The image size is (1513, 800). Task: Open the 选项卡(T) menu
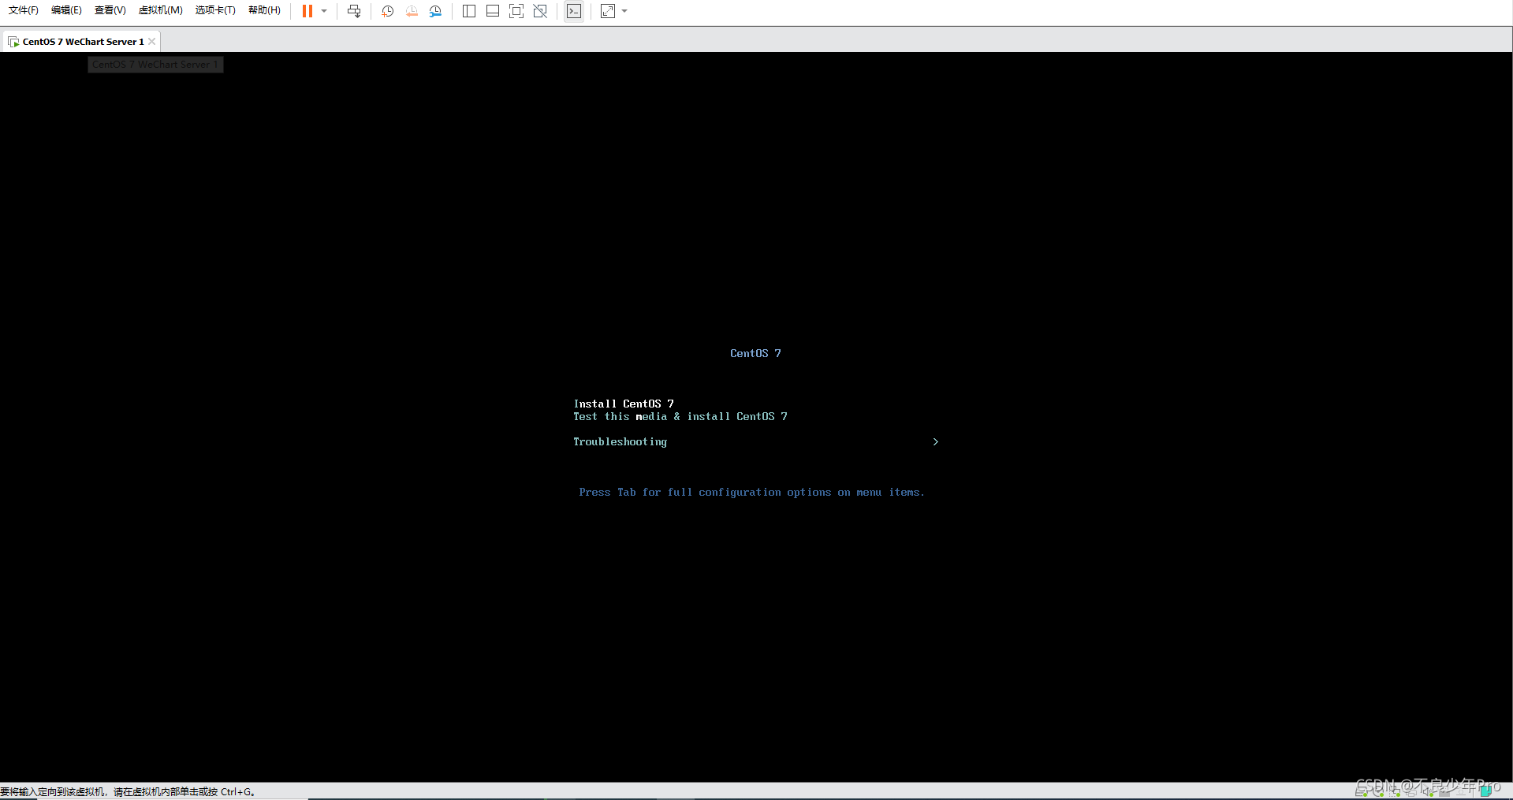tap(215, 10)
